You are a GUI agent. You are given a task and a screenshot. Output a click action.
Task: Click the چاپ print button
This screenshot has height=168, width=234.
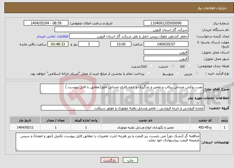point(130,160)
